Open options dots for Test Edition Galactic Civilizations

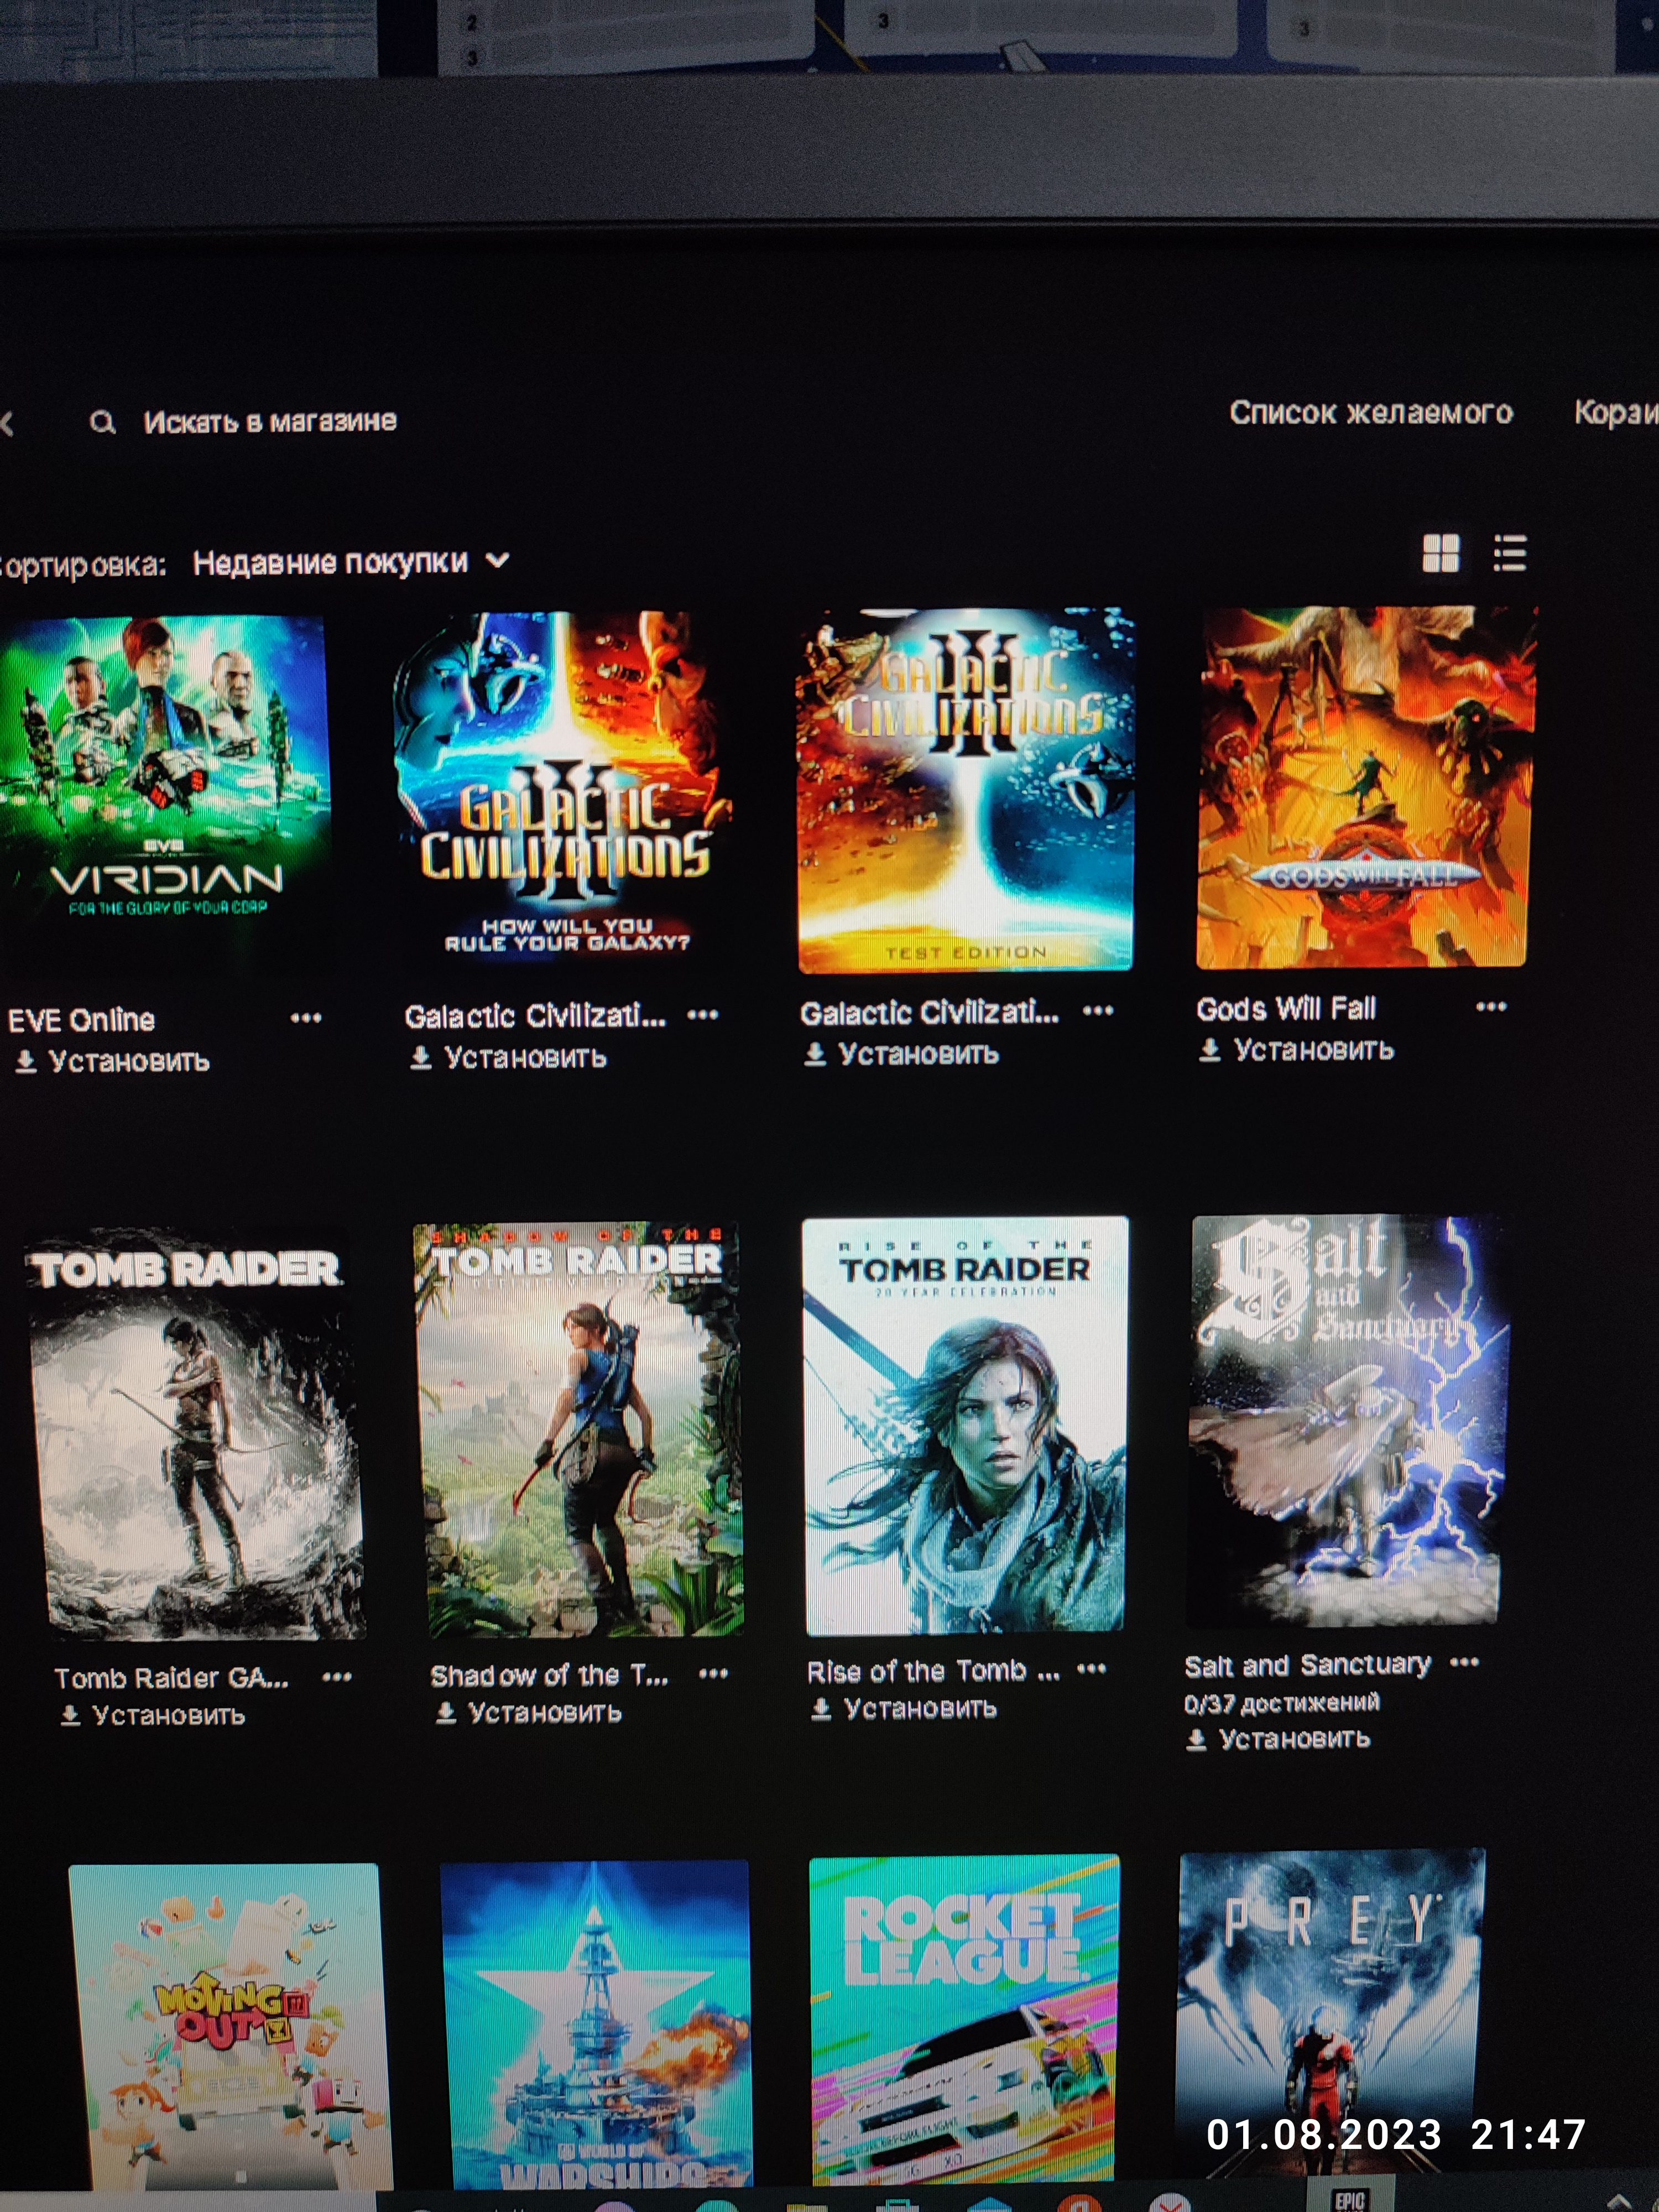(1098, 1010)
